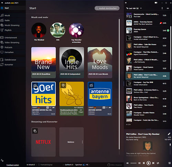Image resolution: width=172 pixels, height=167 pixels.
Task: Open the Indie Hits playlist tile
Action: tap(72, 63)
